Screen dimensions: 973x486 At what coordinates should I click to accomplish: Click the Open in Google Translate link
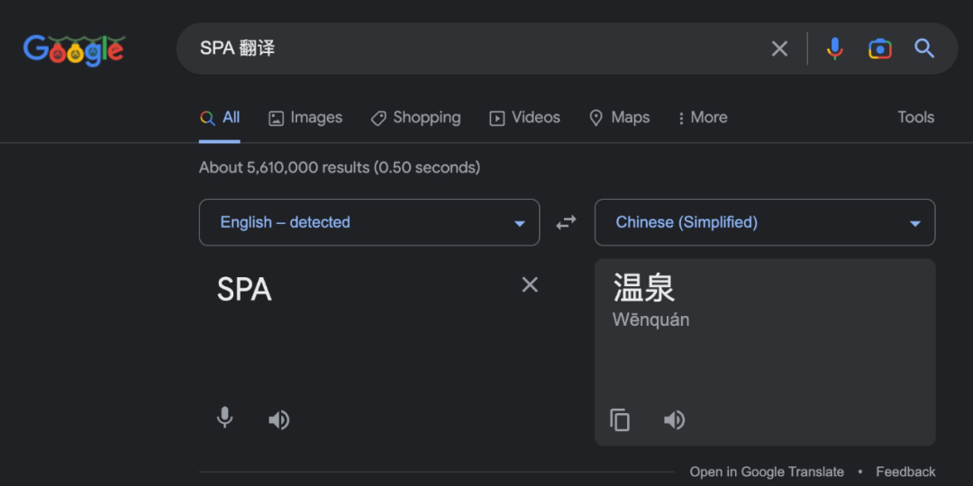pyautogui.click(x=767, y=472)
